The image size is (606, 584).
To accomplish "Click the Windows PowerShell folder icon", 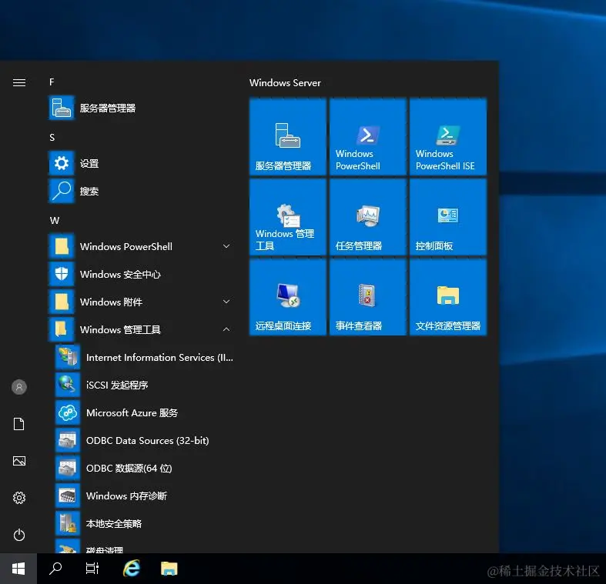I will [x=62, y=246].
